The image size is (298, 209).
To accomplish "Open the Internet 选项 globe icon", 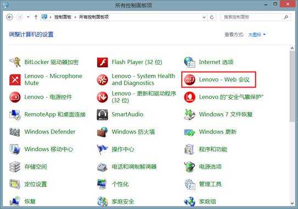I will tap(189, 62).
